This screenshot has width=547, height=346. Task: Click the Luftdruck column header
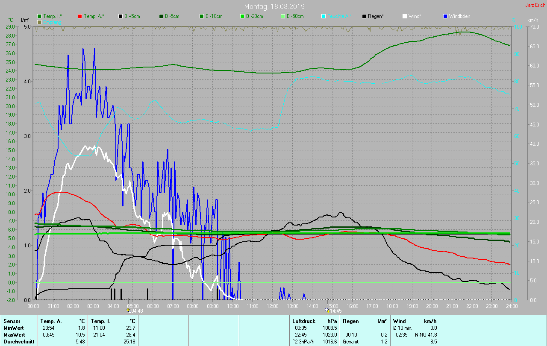(x=303, y=321)
